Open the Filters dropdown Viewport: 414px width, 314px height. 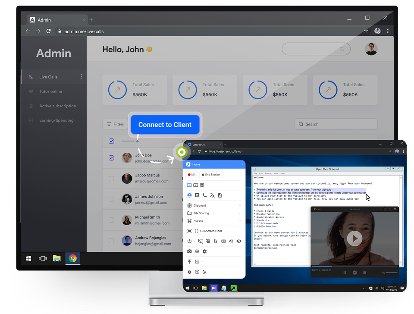click(x=115, y=124)
